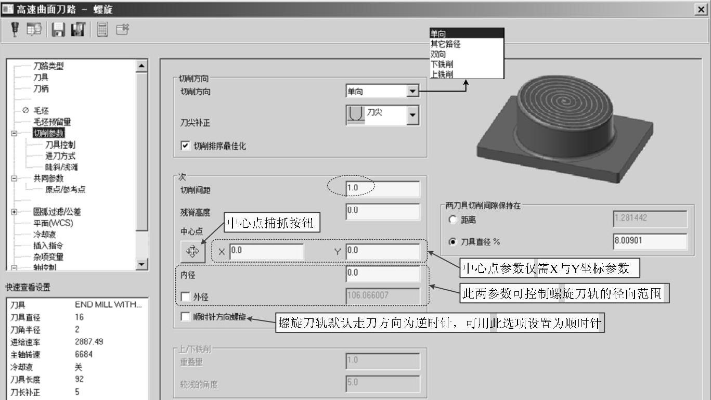Click the center point capture arrow button

coord(192,252)
